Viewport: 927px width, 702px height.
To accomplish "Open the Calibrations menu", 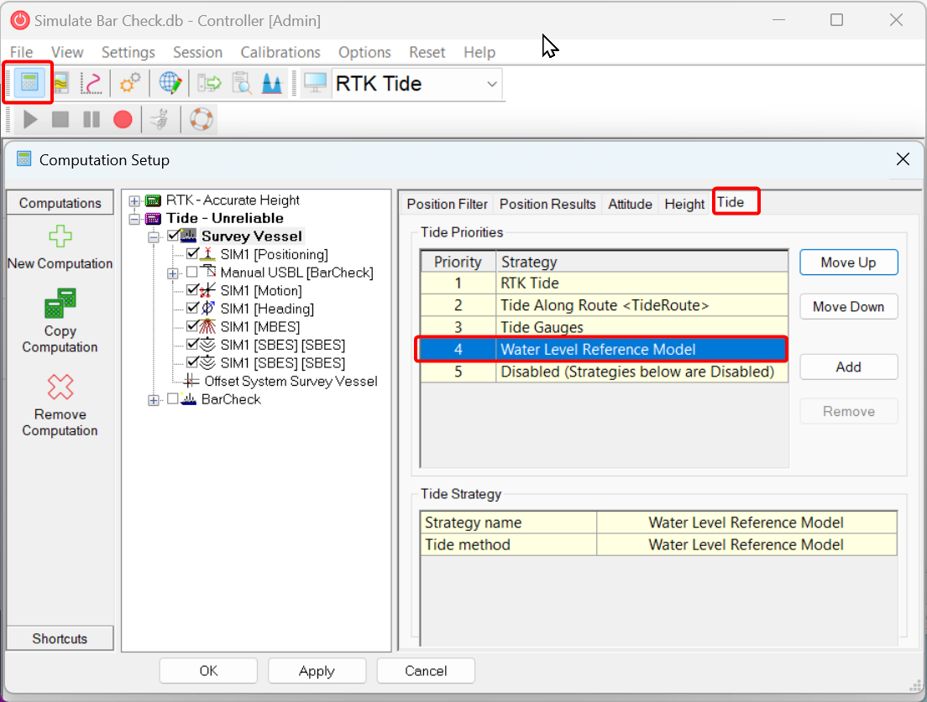I will coord(280,52).
